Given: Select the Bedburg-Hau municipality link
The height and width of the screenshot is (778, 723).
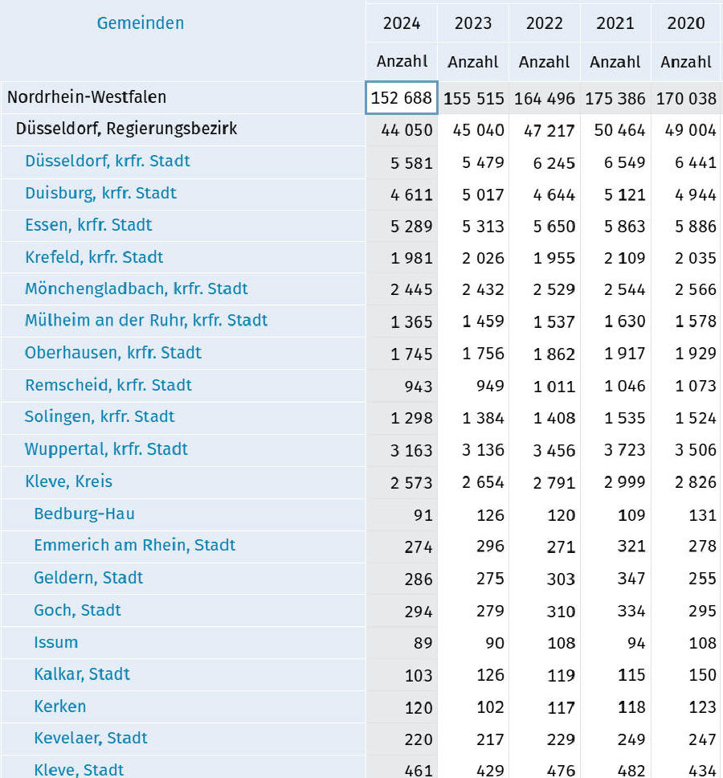Looking at the screenshot, I should point(84,514).
